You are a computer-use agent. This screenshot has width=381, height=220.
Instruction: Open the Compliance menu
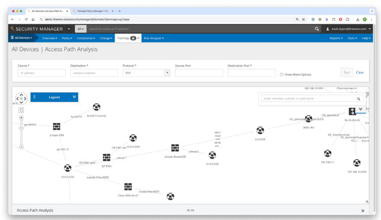point(86,38)
